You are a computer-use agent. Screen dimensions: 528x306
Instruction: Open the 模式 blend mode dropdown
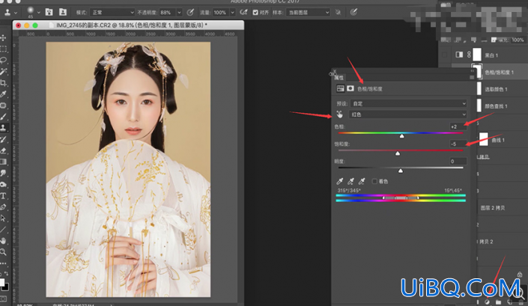click(114, 13)
